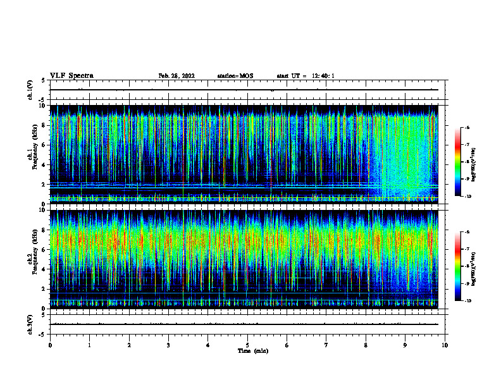Click the "-10" tick on ch.1 colorbar
The height and width of the screenshot is (387, 501).
click(467, 197)
